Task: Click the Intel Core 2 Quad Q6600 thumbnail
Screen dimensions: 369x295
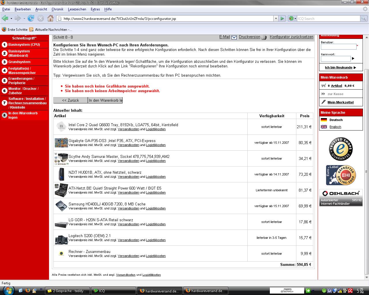Action: click(61, 127)
